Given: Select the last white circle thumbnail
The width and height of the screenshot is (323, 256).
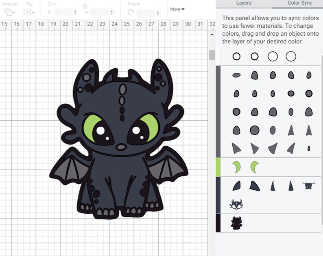Looking at the screenshot, I should pyautogui.click(x=291, y=56).
